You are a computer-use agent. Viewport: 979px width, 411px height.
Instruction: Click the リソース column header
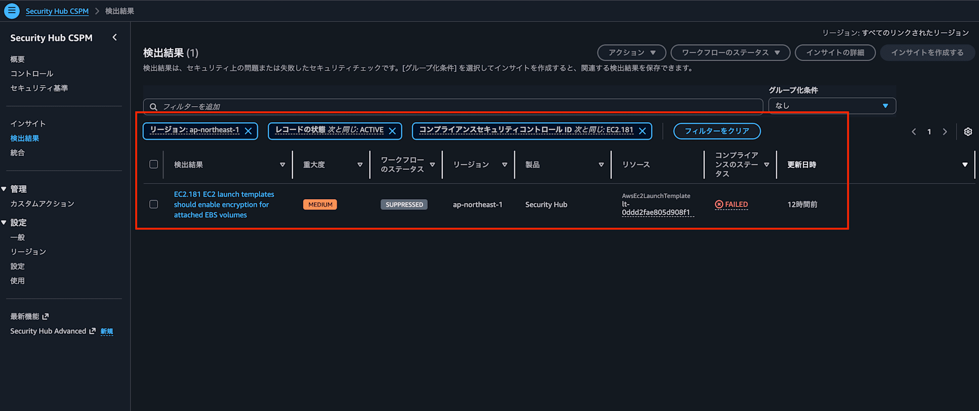[x=636, y=164]
